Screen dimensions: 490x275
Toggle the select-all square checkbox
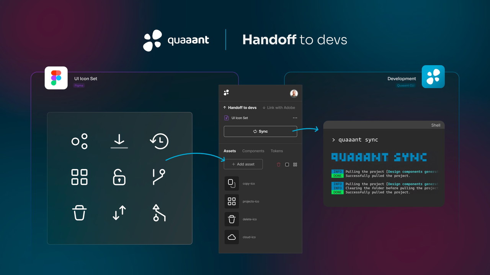click(287, 165)
